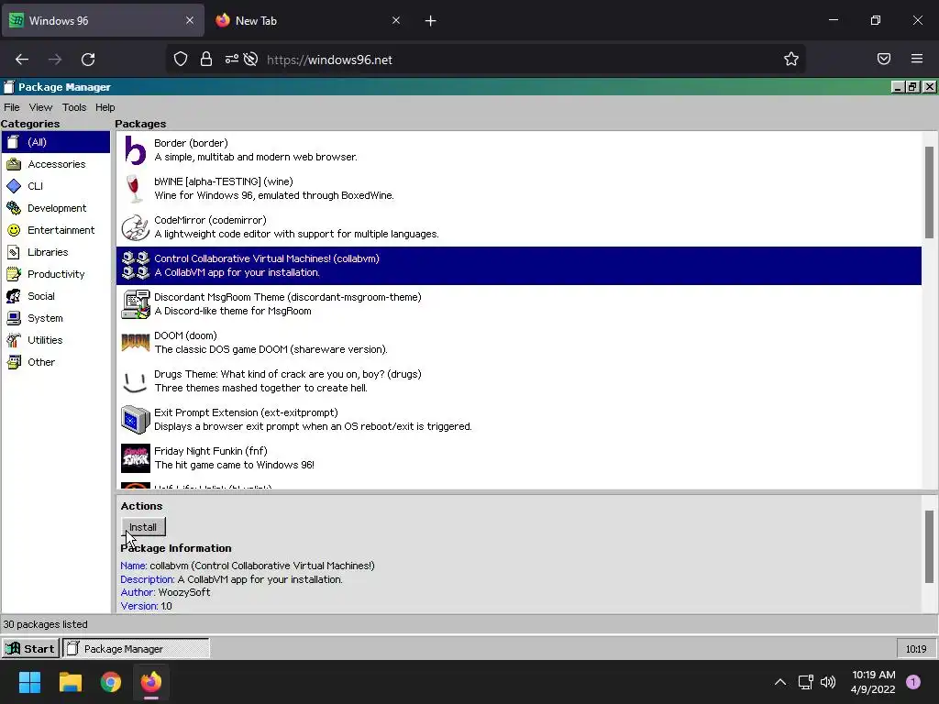Select the DOOM (doom) package text
The height and width of the screenshot is (704, 939).
tap(185, 335)
